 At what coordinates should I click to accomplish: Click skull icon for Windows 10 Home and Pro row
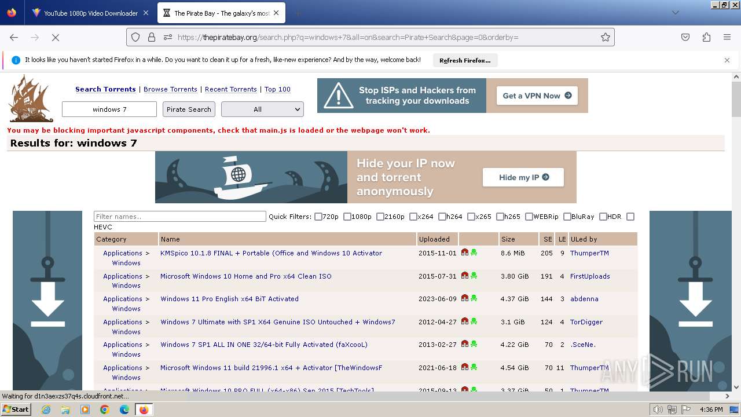point(474,276)
